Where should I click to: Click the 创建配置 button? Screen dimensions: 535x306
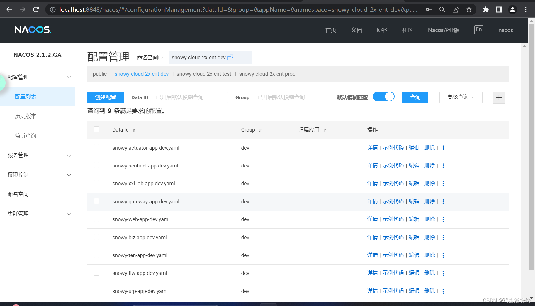106,97
